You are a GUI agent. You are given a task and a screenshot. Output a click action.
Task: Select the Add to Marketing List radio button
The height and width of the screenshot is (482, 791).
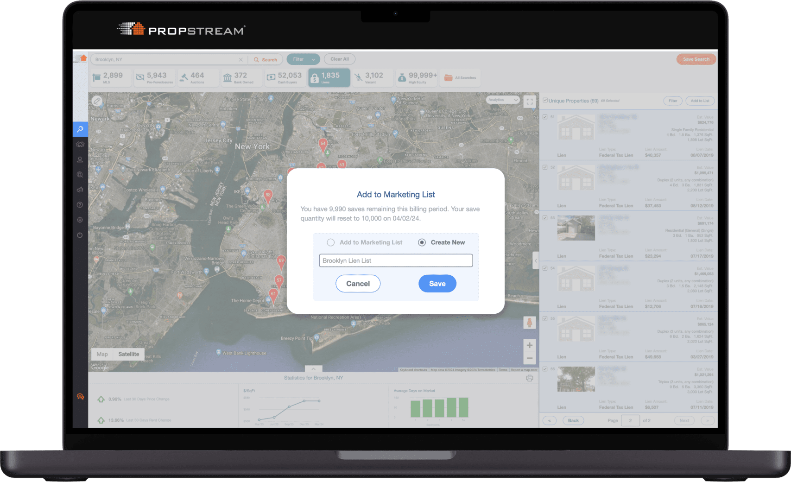click(x=331, y=242)
